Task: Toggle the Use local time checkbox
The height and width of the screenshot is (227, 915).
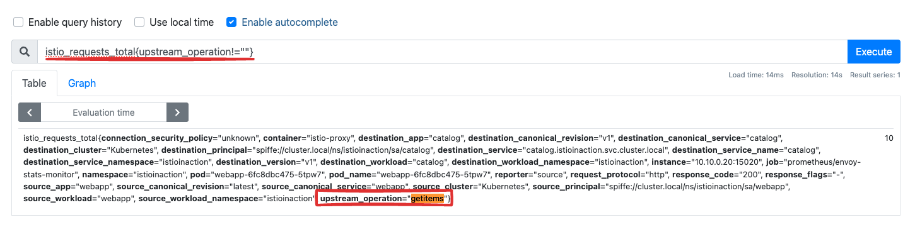Action: (x=139, y=22)
